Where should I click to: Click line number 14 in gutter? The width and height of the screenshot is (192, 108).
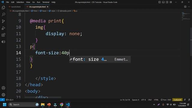(19, 53)
